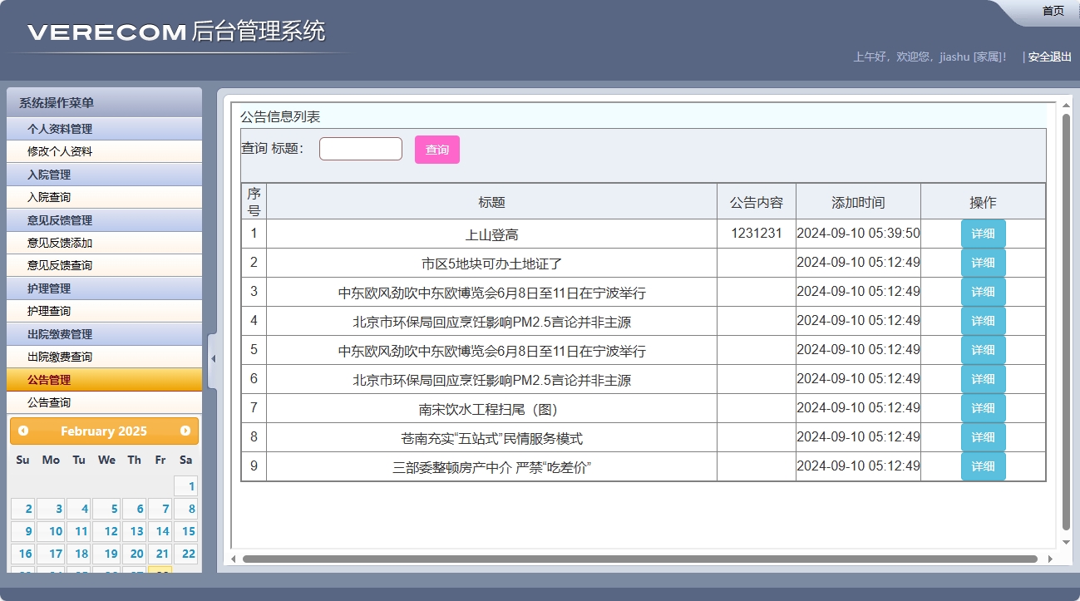Select February 14 on the calendar
The image size is (1080, 601).
(160, 531)
